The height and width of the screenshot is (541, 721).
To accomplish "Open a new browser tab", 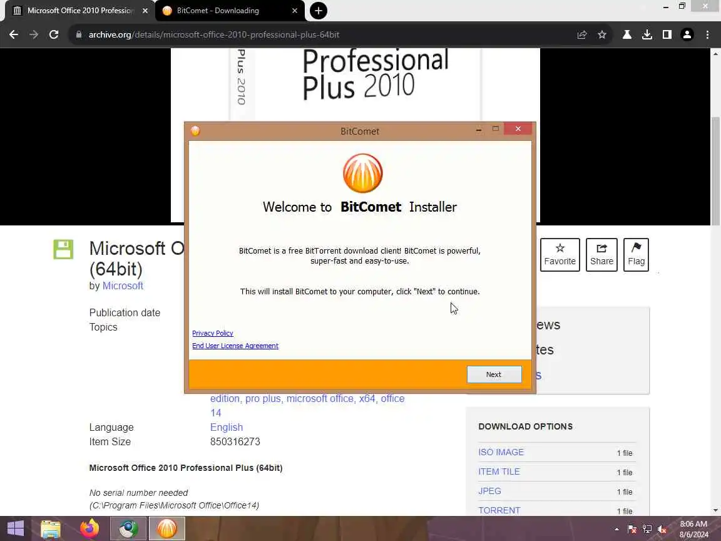I will tap(318, 11).
